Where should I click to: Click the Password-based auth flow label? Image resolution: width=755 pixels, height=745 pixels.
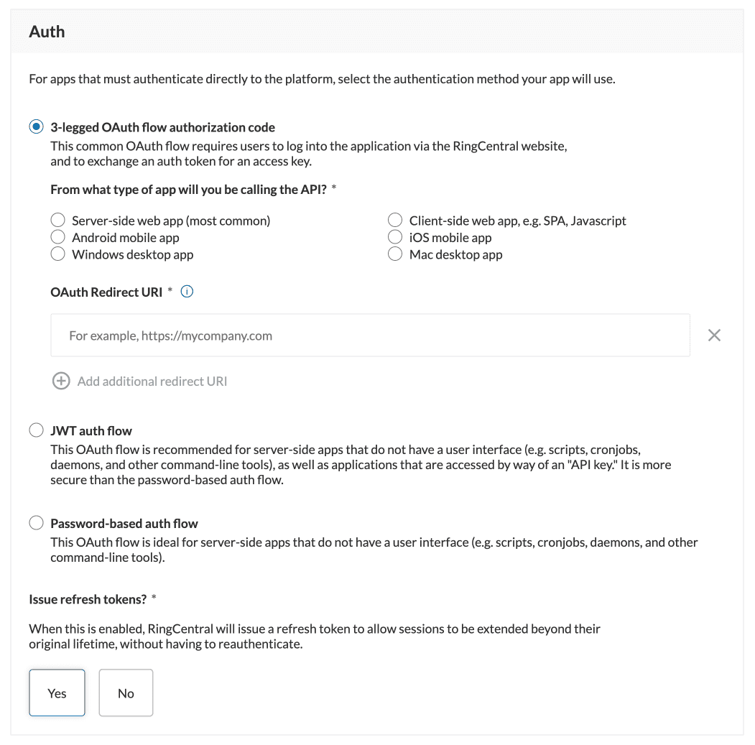pos(124,524)
